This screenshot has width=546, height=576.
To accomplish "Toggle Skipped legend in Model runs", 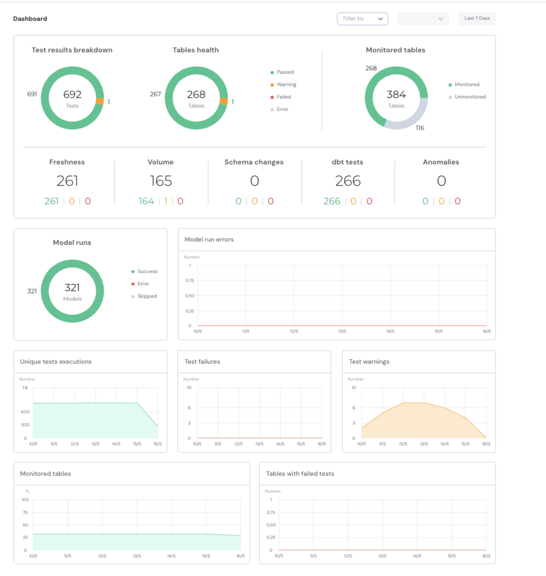I will [147, 296].
